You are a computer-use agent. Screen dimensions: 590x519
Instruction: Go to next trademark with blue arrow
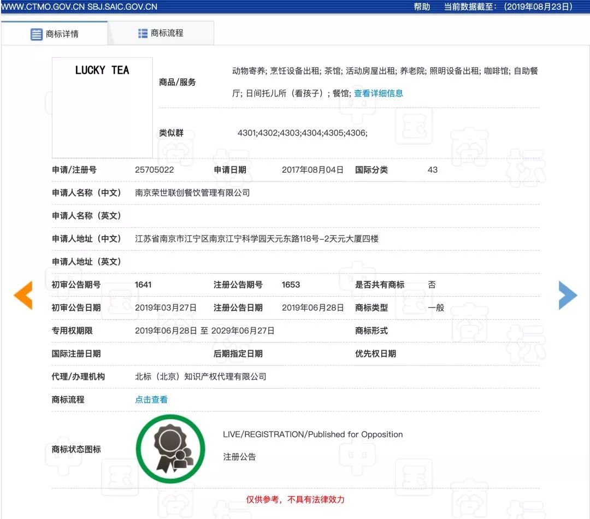coord(568,295)
